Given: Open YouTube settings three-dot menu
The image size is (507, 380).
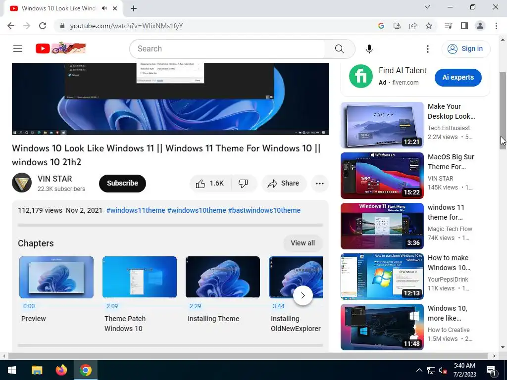Looking at the screenshot, I should click(x=427, y=49).
